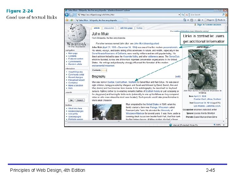Open About Wikipedia sidebar link
Viewport: 235px width, 176px height.
75,72
